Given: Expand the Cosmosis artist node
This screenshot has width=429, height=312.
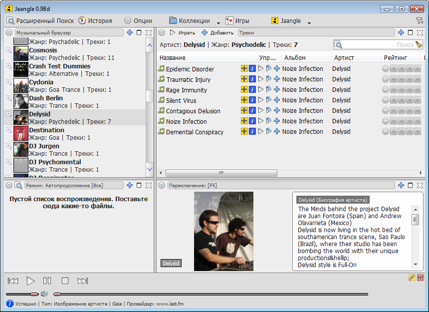Looking at the screenshot, I should 8,50.
